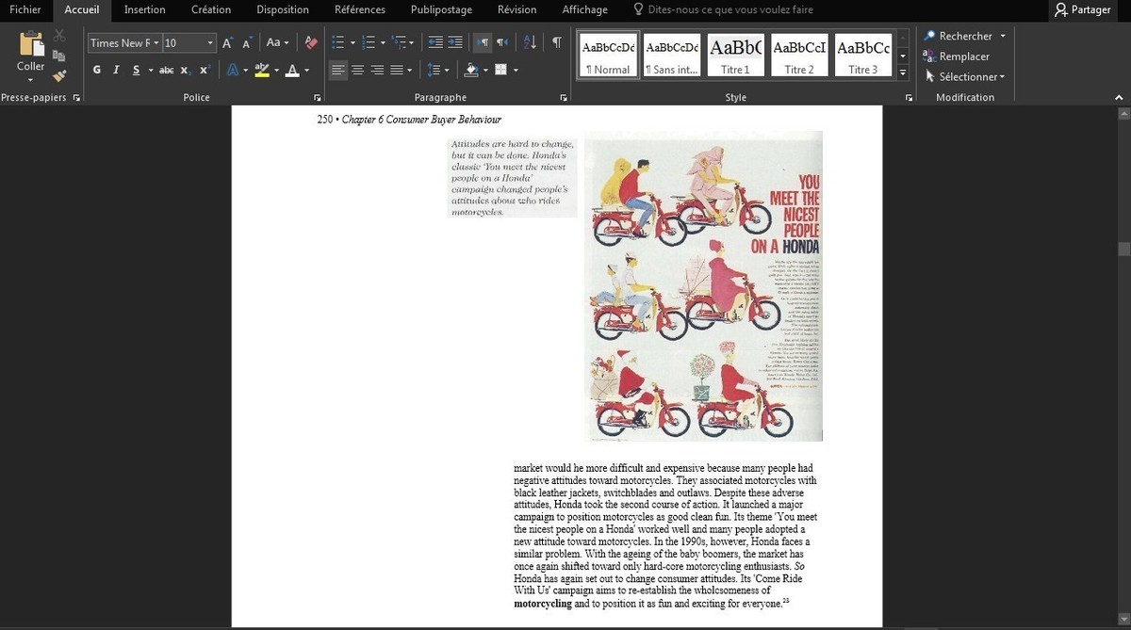Decrease font size with small A icon

[247, 43]
